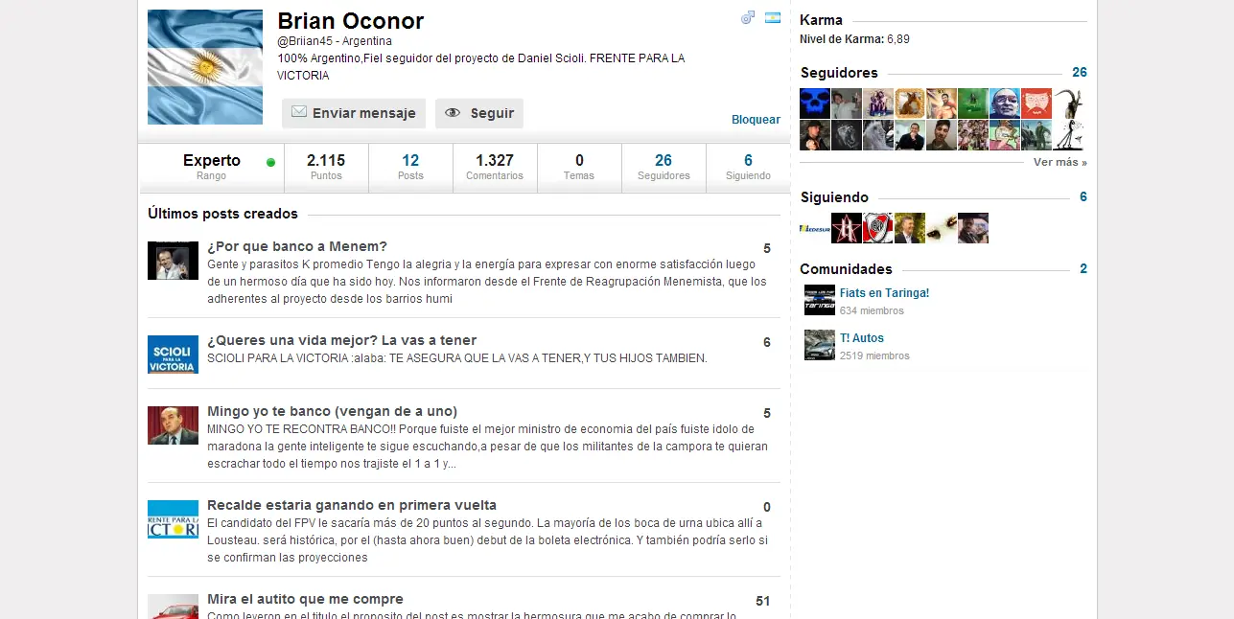The width and height of the screenshot is (1234, 619).
Task: Open the bald man with glasses follower avatar
Action: [1005, 103]
